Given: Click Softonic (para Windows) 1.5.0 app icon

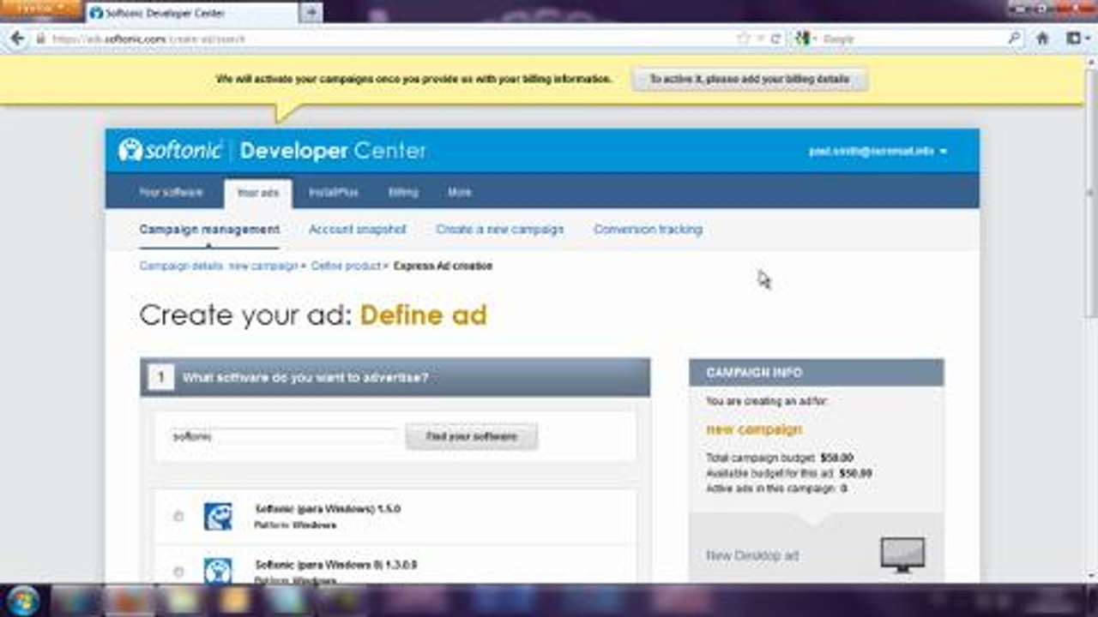Looking at the screenshot, I should click(218, 516).
